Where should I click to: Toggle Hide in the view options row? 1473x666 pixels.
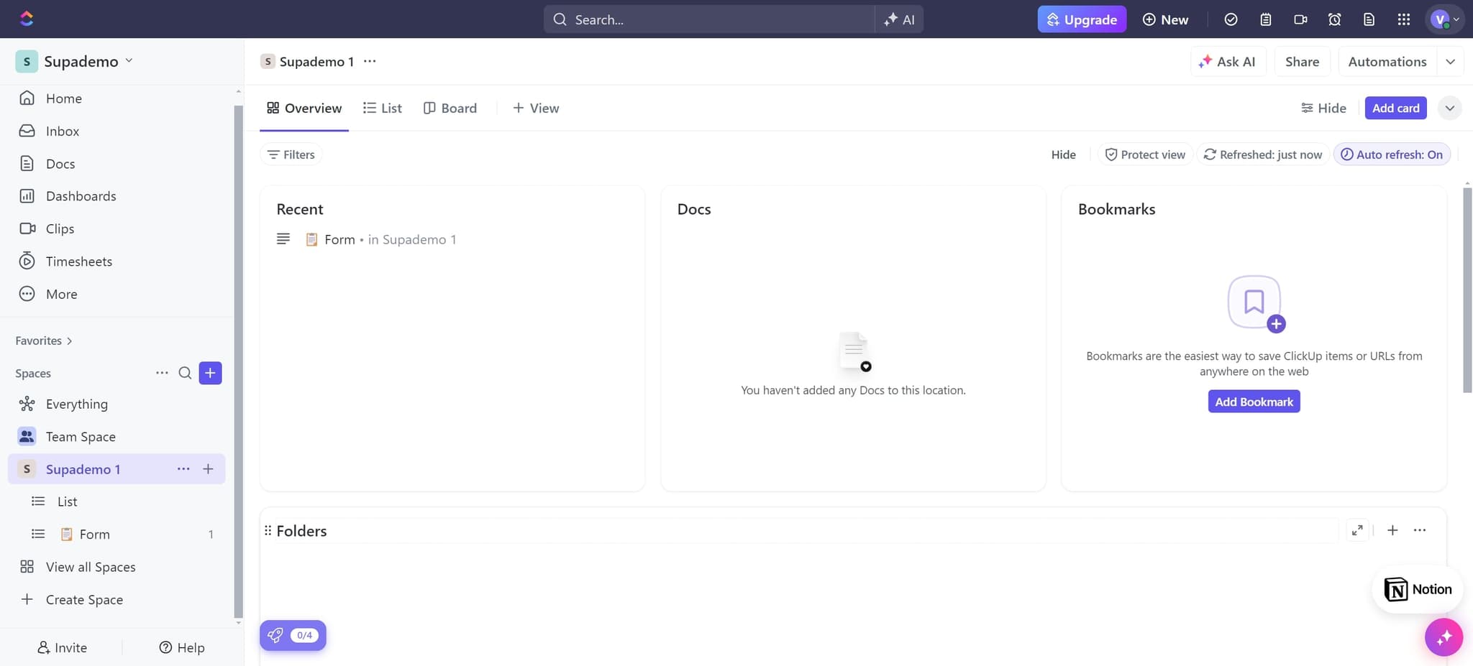pos(1063,154)
